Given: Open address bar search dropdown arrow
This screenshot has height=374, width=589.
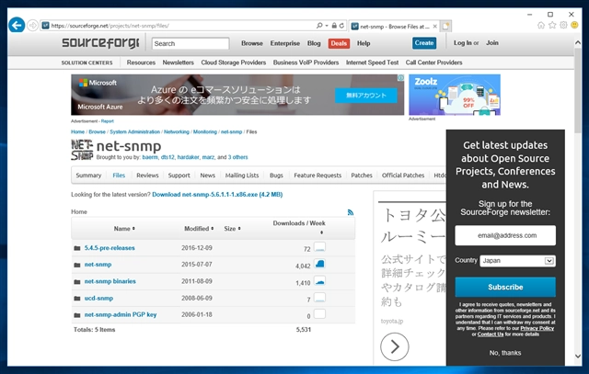Looking at the screenshot, I should (x=327, y=26).
